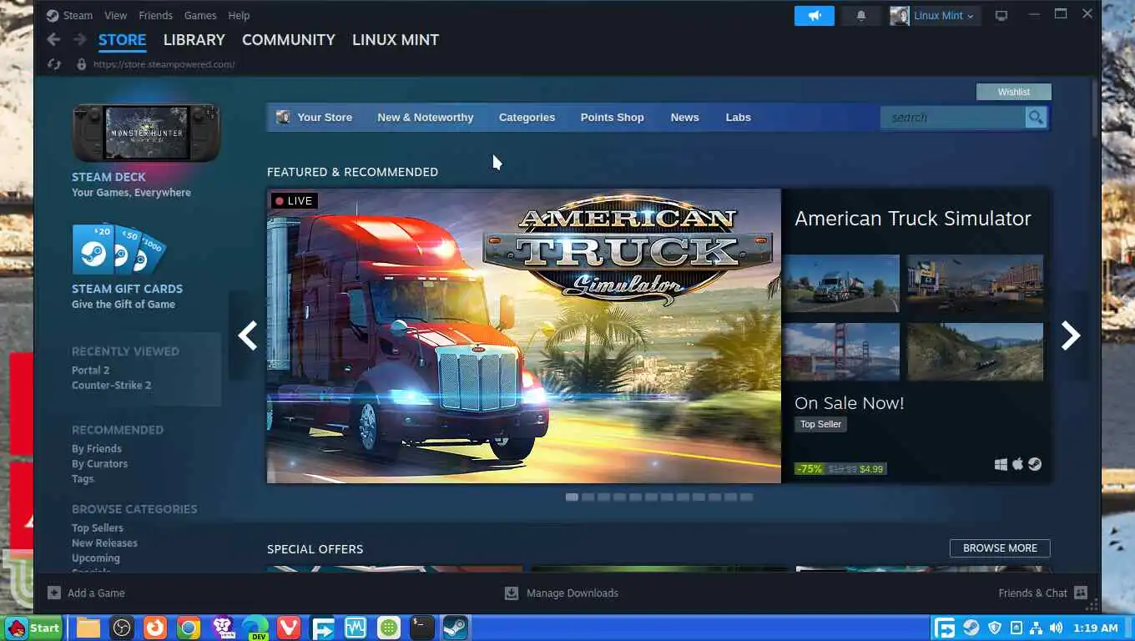1135x641 pixels.
Task: Select the second carousel page indicator
Action: pos(588,497)
